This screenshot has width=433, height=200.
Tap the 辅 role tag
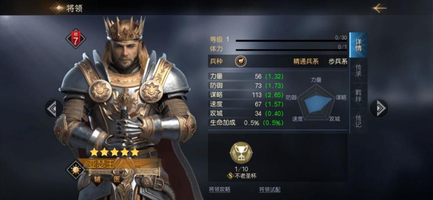(x=97, y=180)
